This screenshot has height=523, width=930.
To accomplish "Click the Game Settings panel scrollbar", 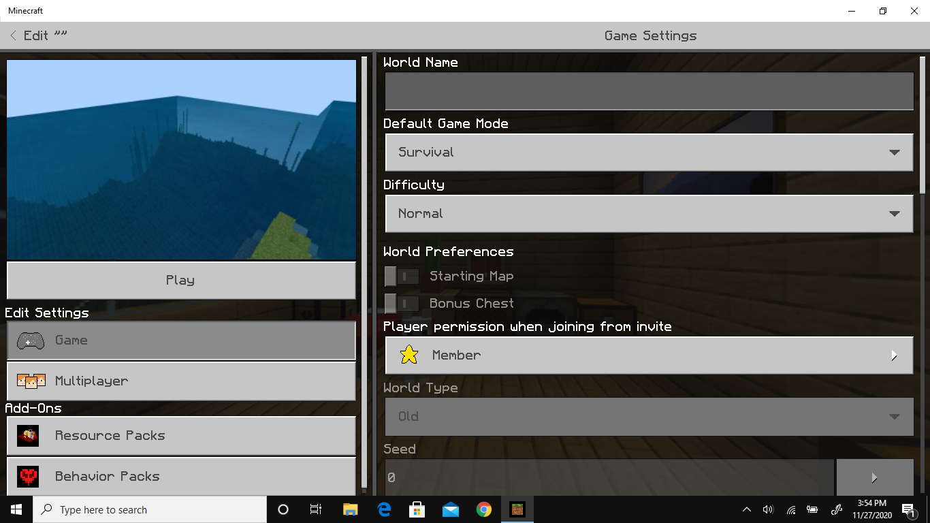I will click(x=923, y=124).
